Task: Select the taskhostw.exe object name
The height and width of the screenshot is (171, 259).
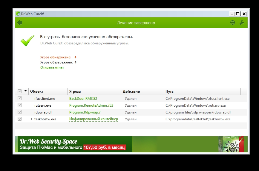Action: [x=45, y=119]
